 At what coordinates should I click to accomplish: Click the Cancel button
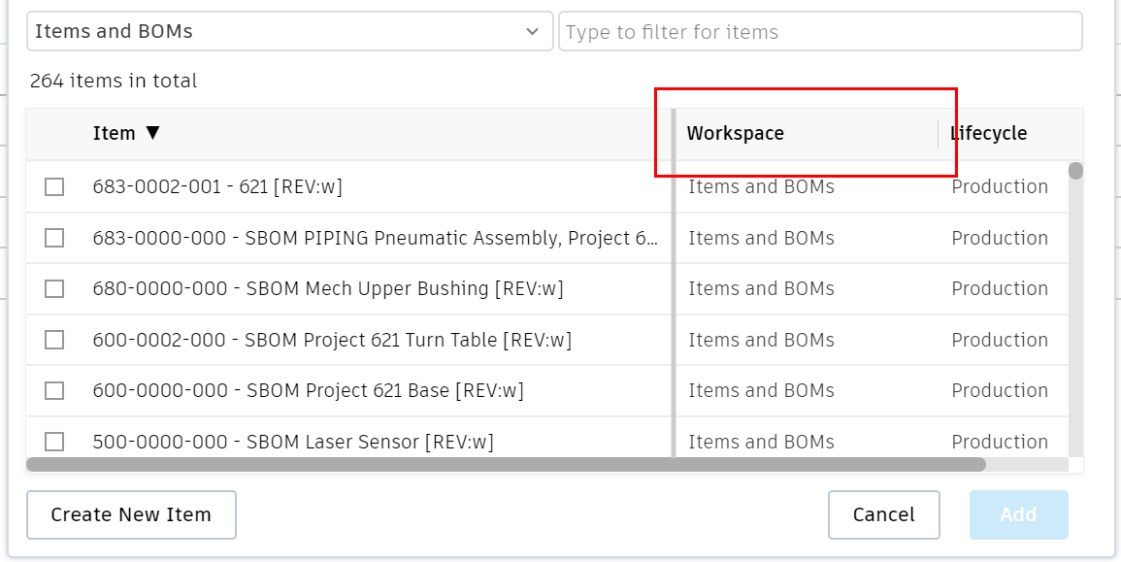point(883,514)
